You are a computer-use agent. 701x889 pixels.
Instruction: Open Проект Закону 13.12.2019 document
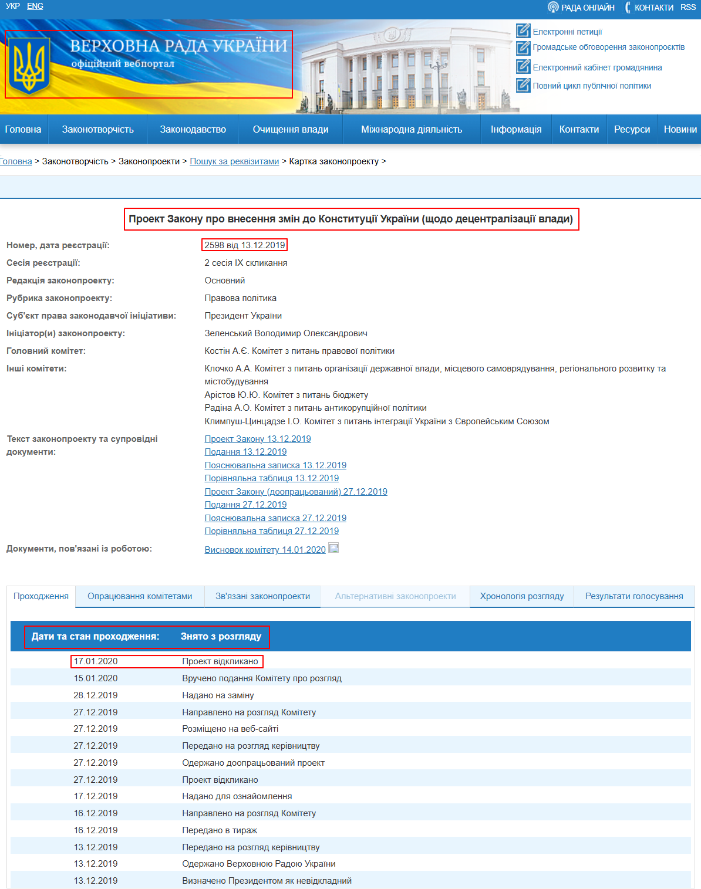[258, 438]
